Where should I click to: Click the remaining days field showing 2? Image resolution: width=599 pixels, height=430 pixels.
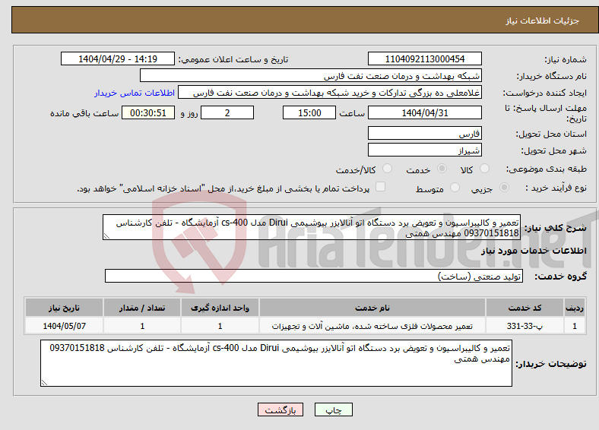point(227,112)
